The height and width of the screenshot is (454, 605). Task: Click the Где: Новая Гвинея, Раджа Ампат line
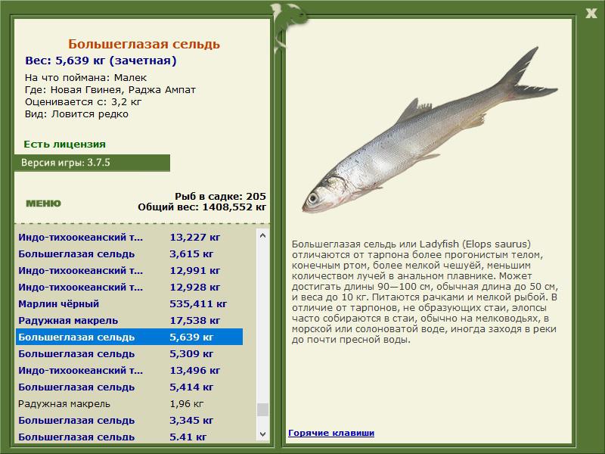point(110,90)
